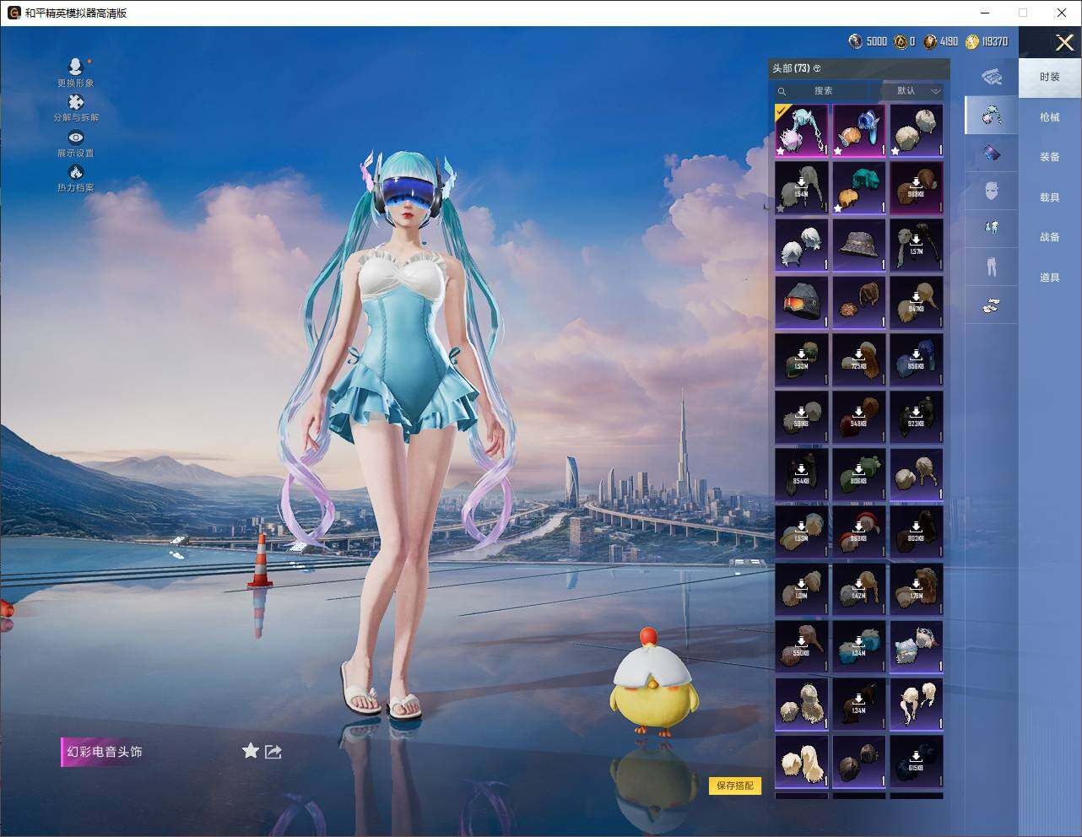Viewport: 1082px width, 837px height.
Task: Close the wardrobe with the X button
Action: pos(1064,42)
